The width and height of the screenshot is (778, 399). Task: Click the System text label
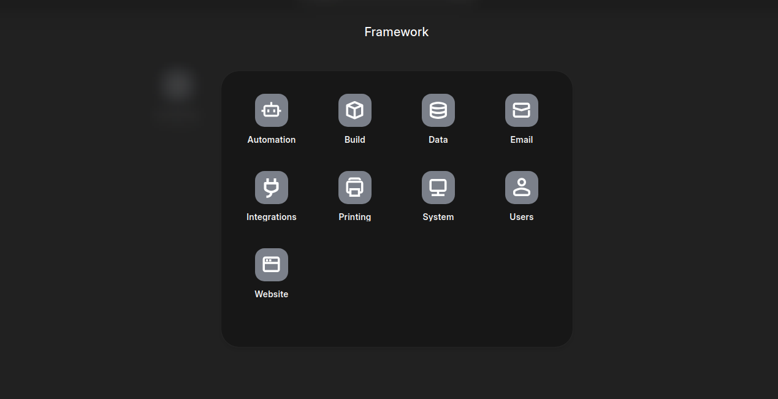click(438, 217)
